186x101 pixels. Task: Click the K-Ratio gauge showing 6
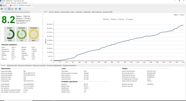[x=10, y=34]
